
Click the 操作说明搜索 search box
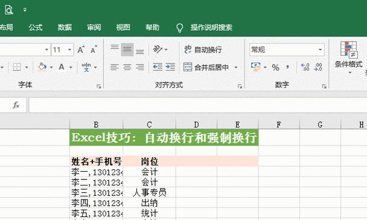click(211, 27)
